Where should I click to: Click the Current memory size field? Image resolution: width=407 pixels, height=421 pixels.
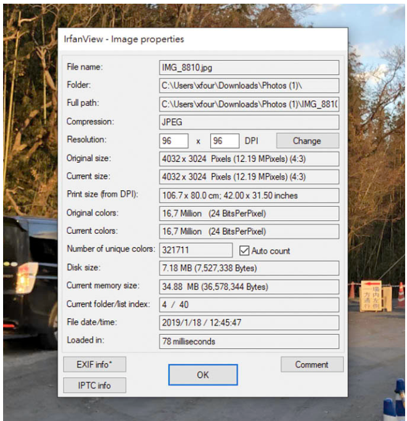click(x=249, y=286)
